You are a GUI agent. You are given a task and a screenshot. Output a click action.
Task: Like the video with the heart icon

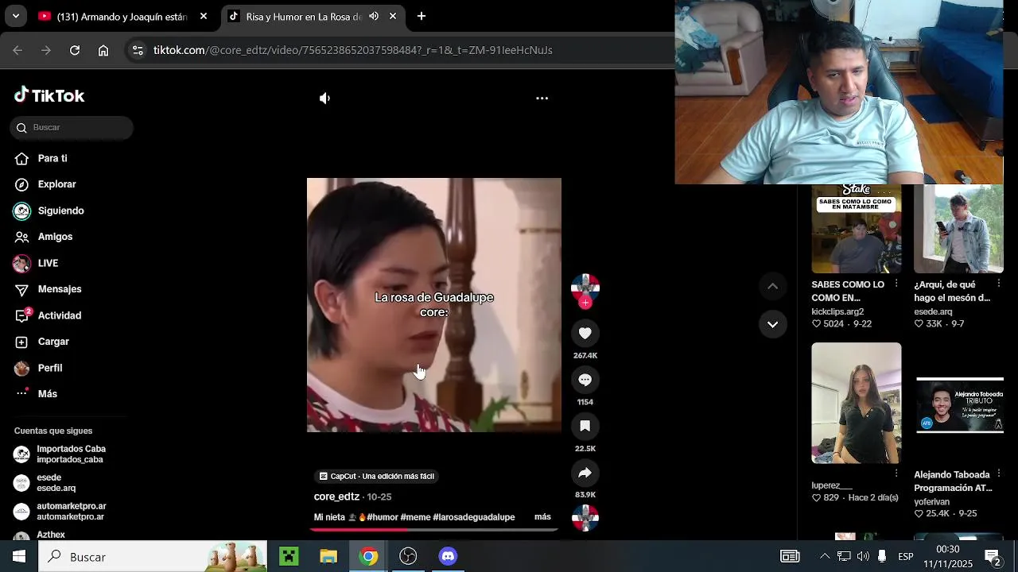tap(585, 334)
